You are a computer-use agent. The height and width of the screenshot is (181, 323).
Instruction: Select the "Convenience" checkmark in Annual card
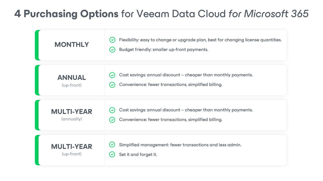(x=112, y=85)
